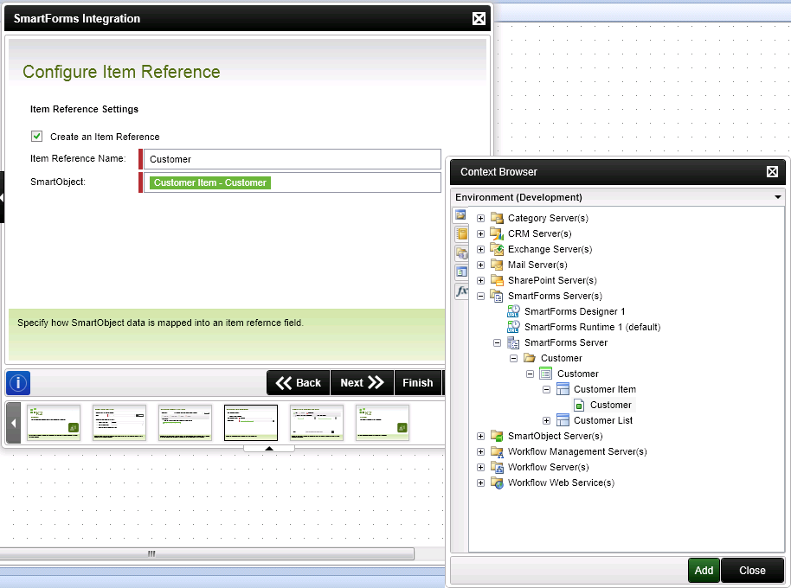
Task: Open the second wizard step thumbnail
Action: point(119,423)
